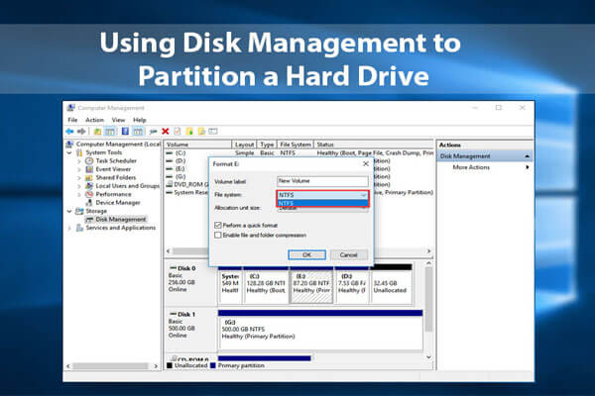Toggle the Show/Hide Action Pane toolbar icon
This screenshot has width=595, height=396.
tap(138, 132)
